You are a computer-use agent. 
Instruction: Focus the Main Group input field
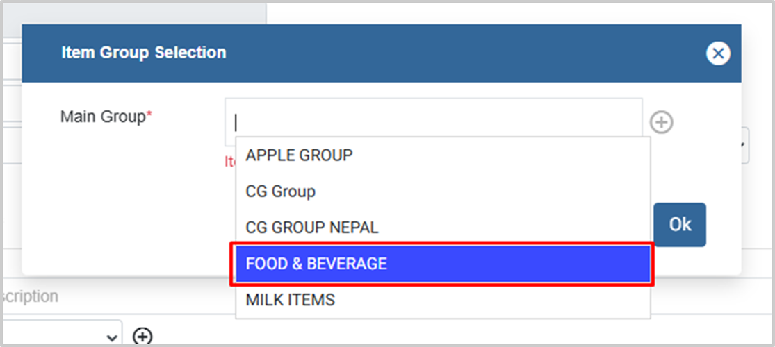[432, 123]
